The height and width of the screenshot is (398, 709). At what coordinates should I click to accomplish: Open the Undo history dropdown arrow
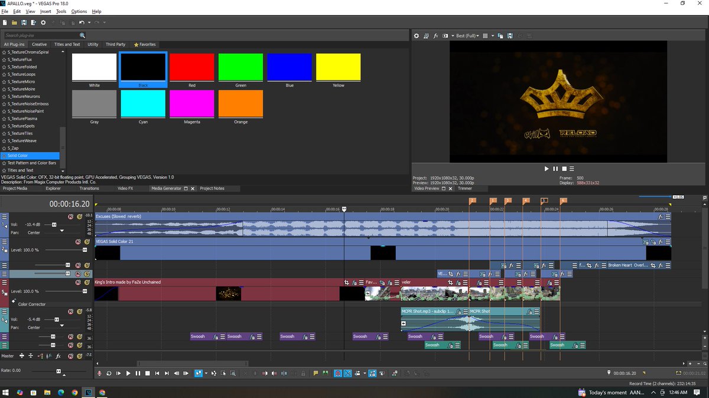89,22
